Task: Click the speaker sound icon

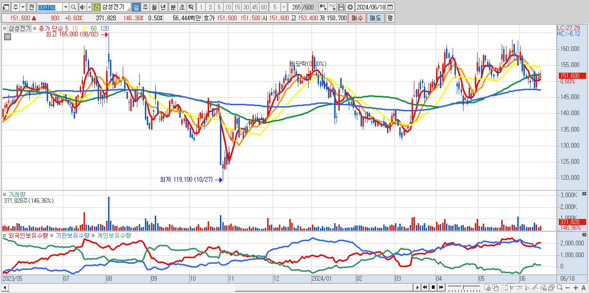Action: (x=82, y=7)
